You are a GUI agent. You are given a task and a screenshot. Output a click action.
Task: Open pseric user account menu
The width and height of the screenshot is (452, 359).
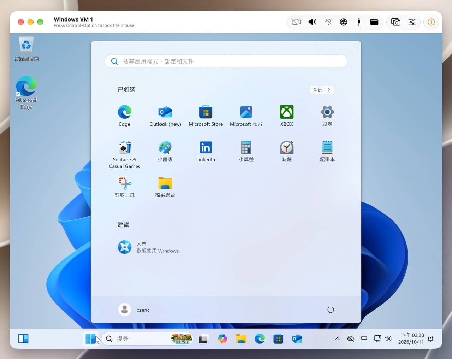134,310
